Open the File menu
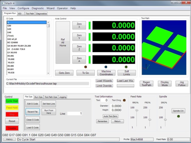 (5, 8)
